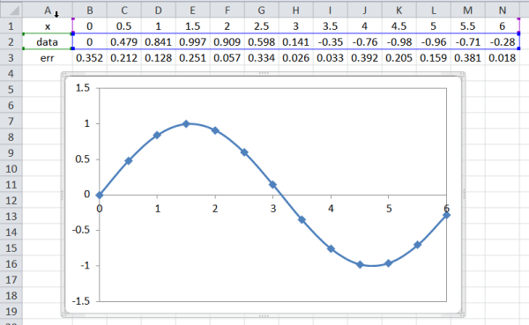This screenshot has height=325, width=529.
Task: Select row 12 header
Action: 11,201
